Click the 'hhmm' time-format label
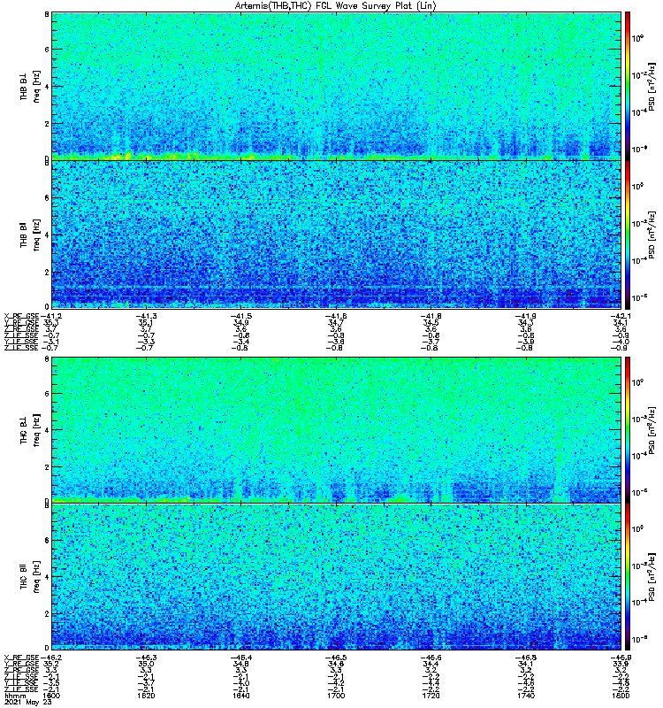The width and height of the screenshot is (663, 708). 15,696
